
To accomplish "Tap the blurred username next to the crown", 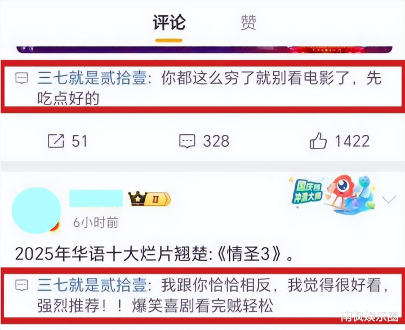I will (96, 198).
